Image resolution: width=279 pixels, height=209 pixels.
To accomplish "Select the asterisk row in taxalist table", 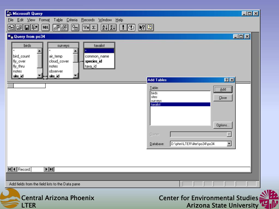I will click(99, 51).
